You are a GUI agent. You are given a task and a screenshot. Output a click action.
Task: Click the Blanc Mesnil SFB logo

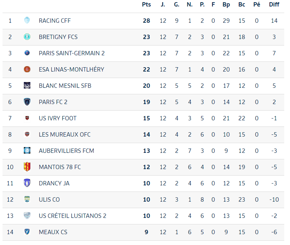coord(27,85)
